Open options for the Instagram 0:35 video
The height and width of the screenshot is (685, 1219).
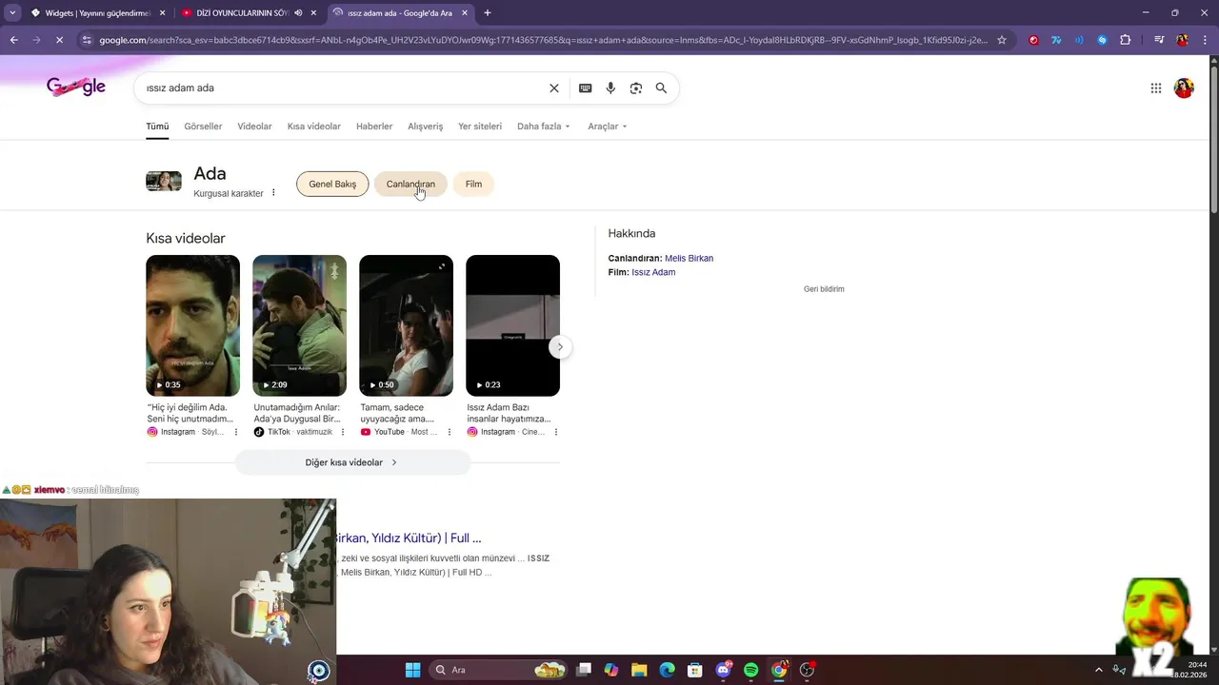(236, 432)
